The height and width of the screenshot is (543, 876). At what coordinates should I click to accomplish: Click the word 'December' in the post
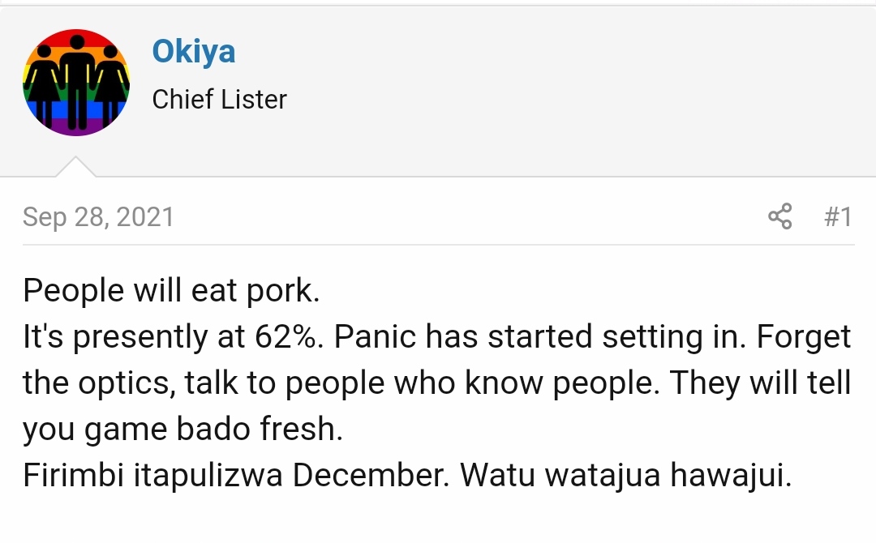[371, 476]
